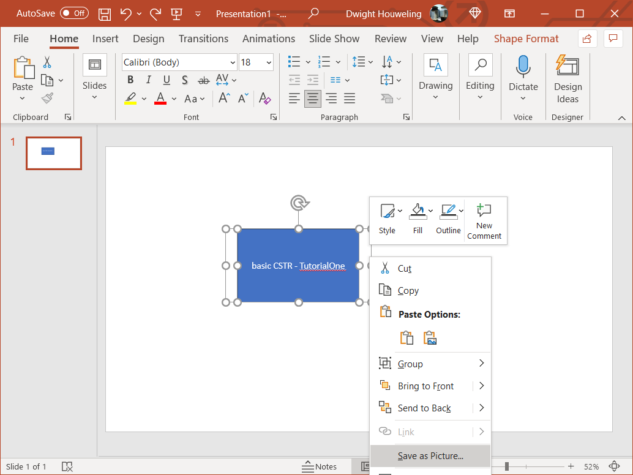633x475 pixels.
Task: Expand the Bring to Front submenu arrow
Action: (482, 386)
